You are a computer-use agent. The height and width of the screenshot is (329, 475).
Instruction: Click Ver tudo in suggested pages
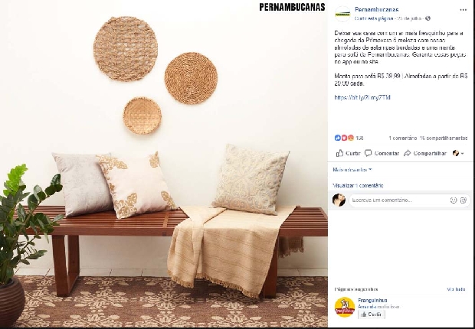tap(456, 289)
